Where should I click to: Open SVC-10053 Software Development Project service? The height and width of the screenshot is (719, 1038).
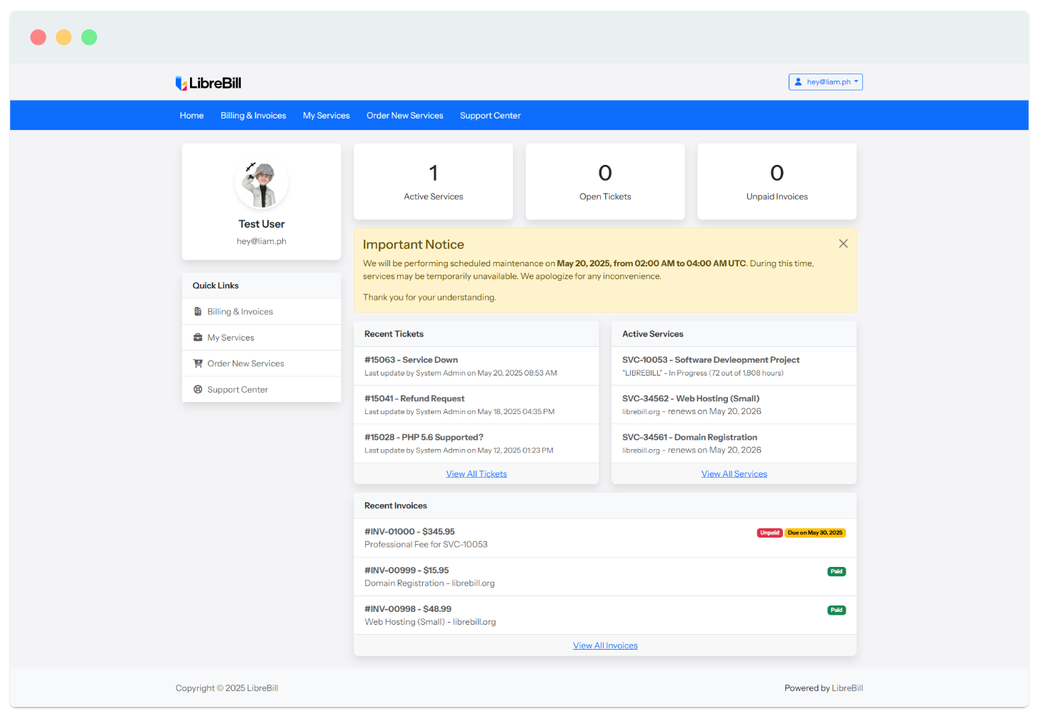(x=734, y=366)
